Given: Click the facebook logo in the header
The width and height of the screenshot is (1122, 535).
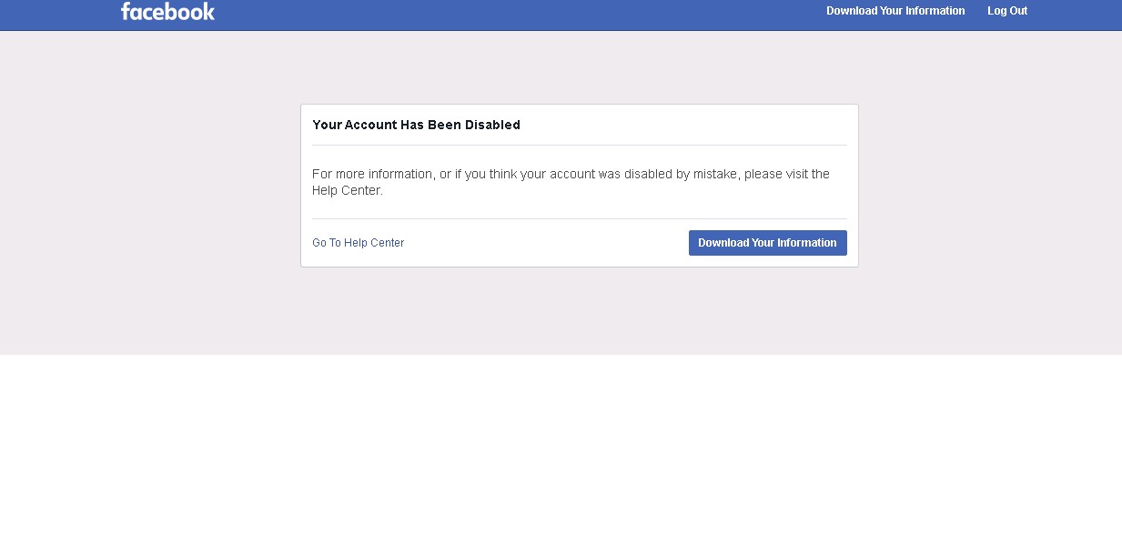Looking at the screenshot, I should tap(167, 11).
